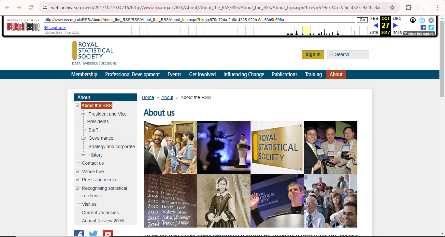Open the RSS Facebook page icon below the sidebar
This screenshot has width=445, height=237.
tap(79, 233)
